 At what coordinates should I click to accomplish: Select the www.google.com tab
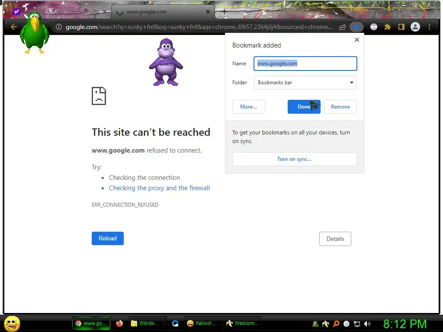click(x=164, y=12)
